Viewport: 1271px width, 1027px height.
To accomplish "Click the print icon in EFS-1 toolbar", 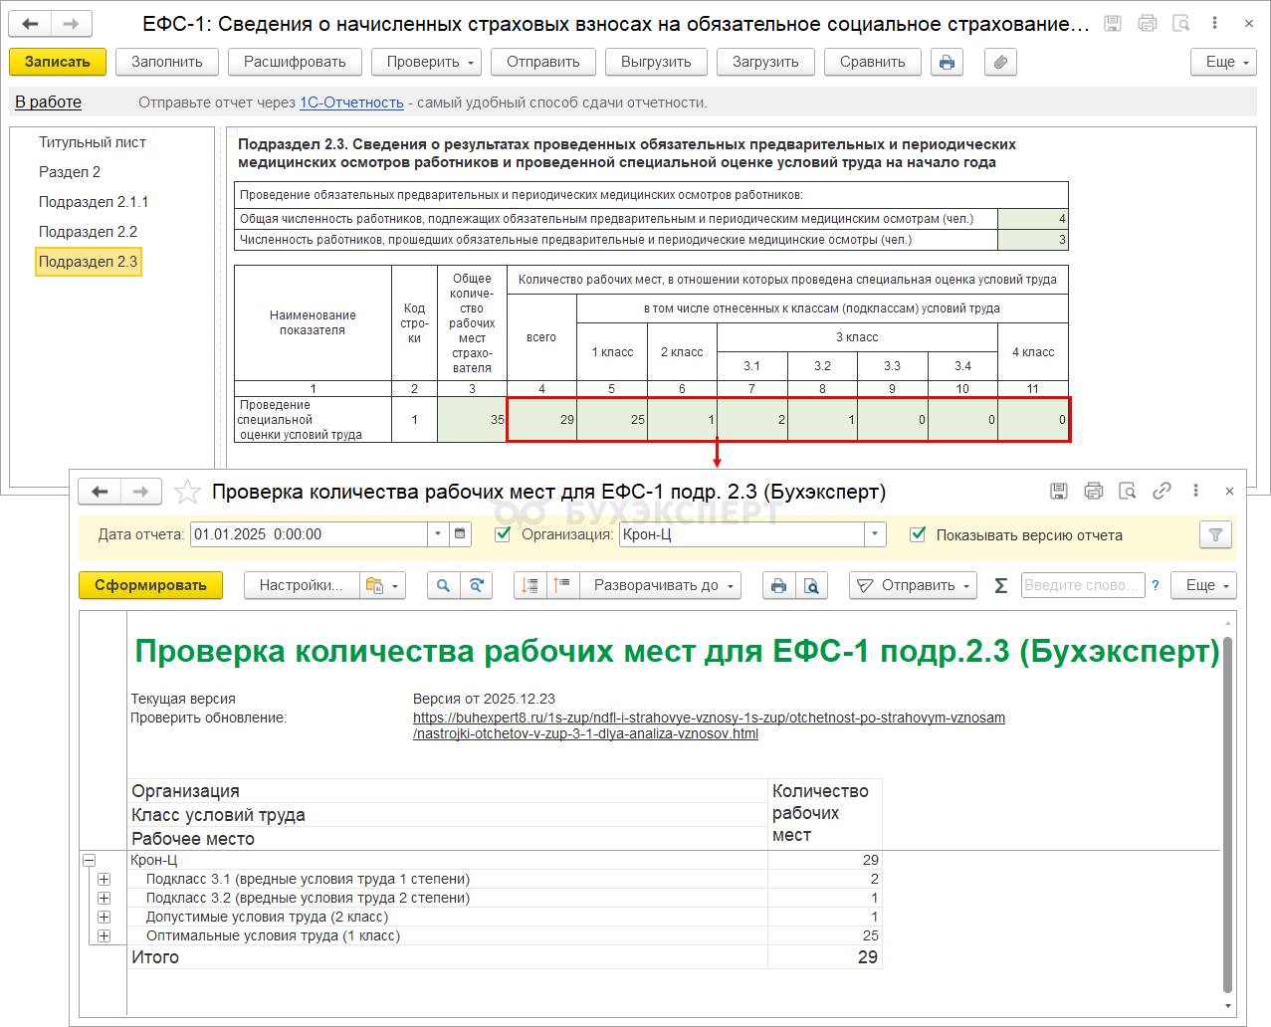I will (947, 63).
